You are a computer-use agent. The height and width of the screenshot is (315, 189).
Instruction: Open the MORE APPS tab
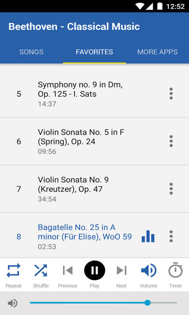point(157,52)
